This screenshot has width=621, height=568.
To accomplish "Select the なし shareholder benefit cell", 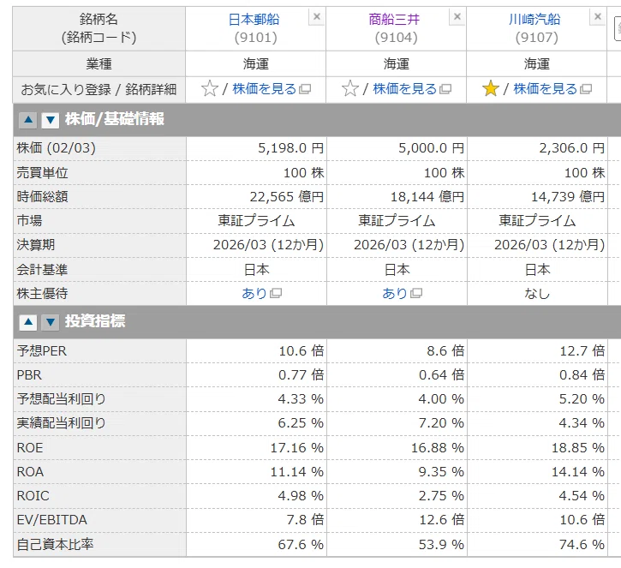I will click(537, 294).
